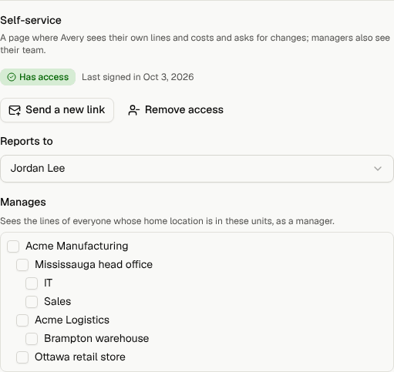
Task: Select the Ottawa retail store checkbox
Action: click(22, 357)
